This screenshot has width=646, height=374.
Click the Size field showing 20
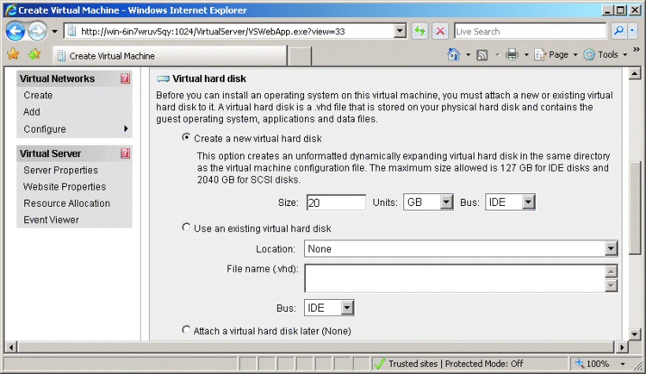(x=336, y=203)
